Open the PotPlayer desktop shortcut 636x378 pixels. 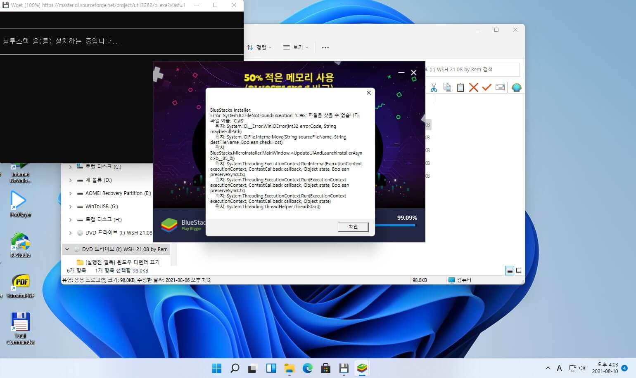(20, 204)
